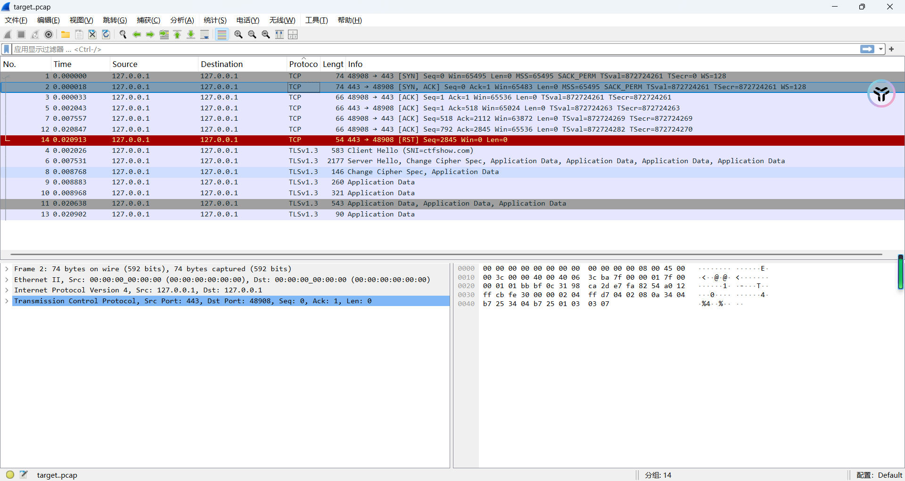Select the Server Hello packet row
The height and width of the screenshot is (481, 905).
click(452, 161)
